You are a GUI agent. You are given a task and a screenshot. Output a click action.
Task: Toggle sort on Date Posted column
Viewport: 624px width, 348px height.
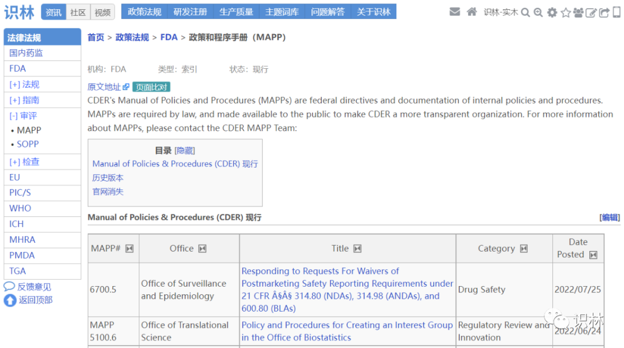pyautogui.click(x=593, y=255)
